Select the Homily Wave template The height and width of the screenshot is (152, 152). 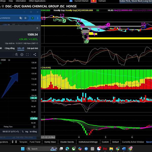click(50, 142)
